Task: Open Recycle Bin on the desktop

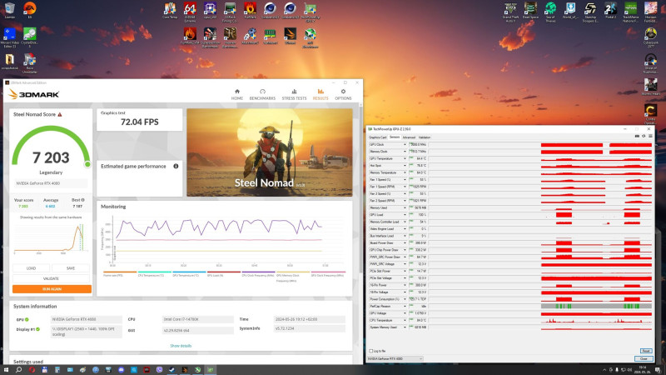Action: 9,11
